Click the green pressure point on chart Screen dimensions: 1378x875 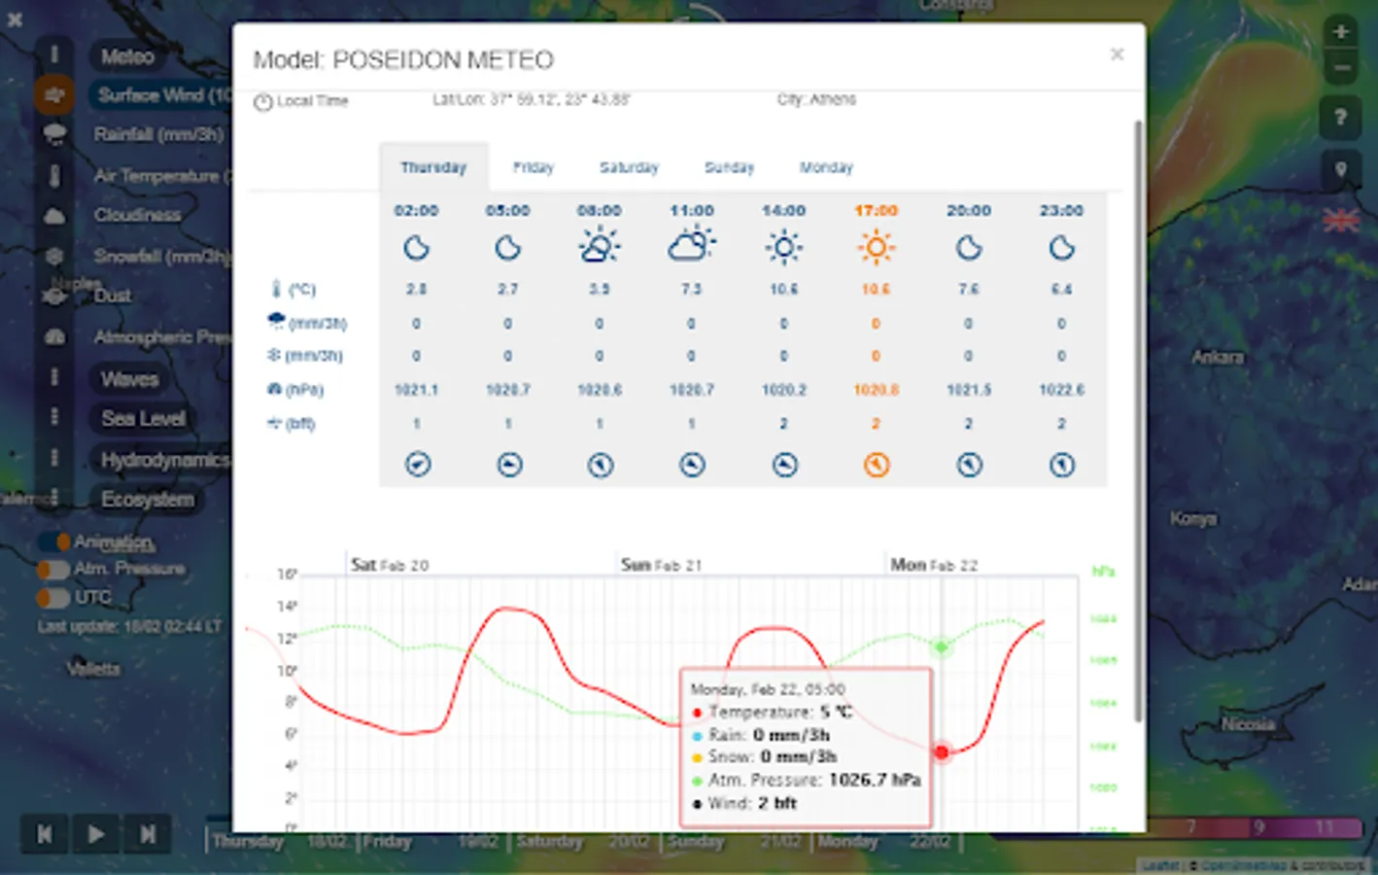coord(941,647)
